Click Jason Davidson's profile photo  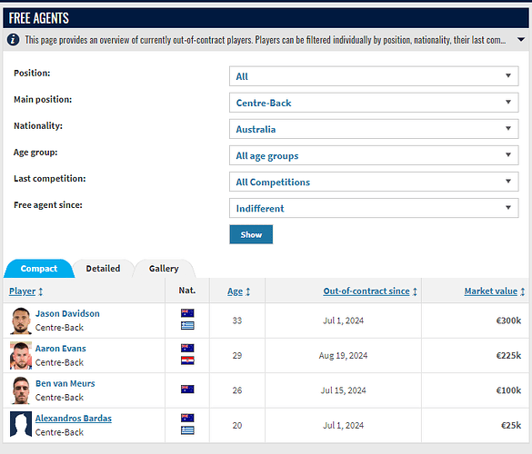click(21, 321)
